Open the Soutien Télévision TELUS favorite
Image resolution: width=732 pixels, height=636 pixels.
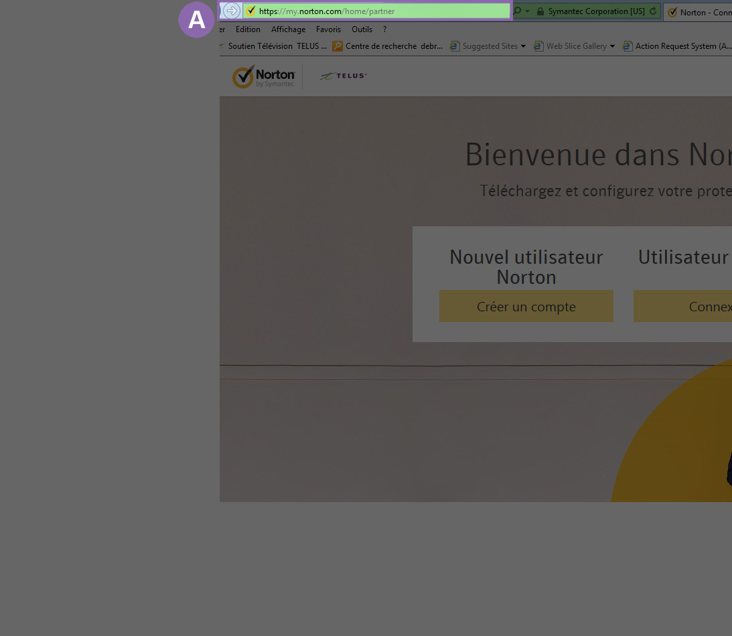[277, 46]
